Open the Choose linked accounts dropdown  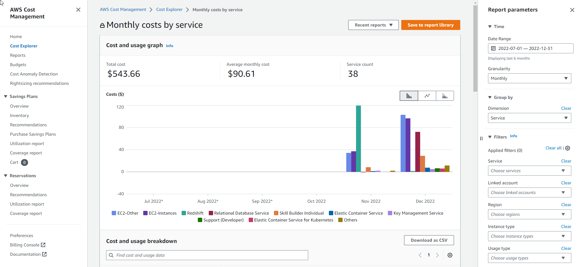click(x=530, y=192)
